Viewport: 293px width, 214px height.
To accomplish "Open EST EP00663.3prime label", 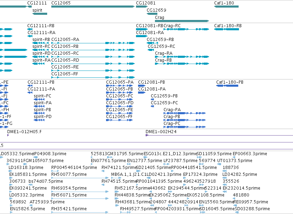I will point(250,154).
